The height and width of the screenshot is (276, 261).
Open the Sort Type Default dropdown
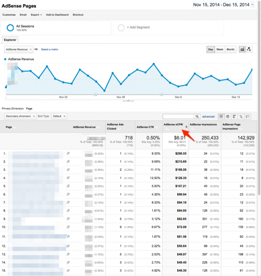pos(59,116)
